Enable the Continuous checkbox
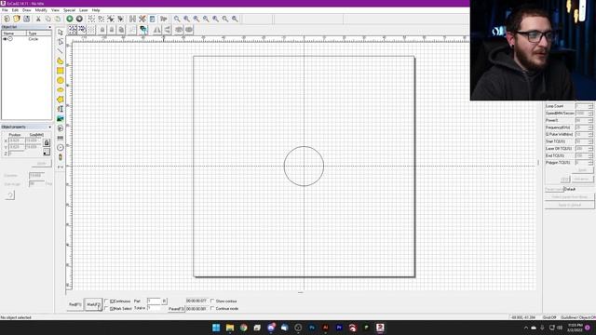Screen dimensions: 596x335 point(106,301)
